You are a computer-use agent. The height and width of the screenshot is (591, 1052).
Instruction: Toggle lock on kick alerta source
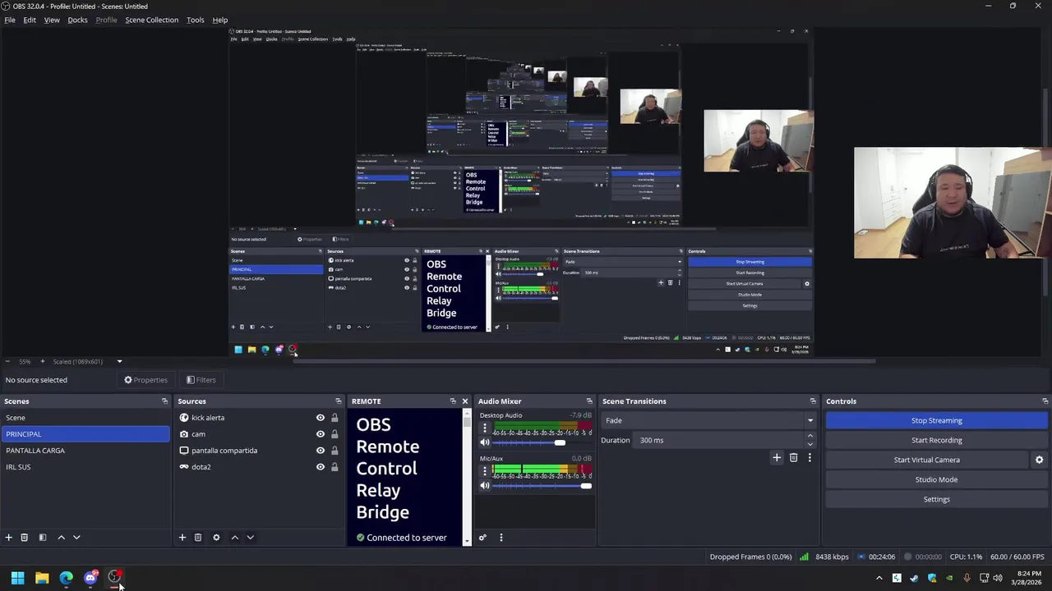[335, 418]
